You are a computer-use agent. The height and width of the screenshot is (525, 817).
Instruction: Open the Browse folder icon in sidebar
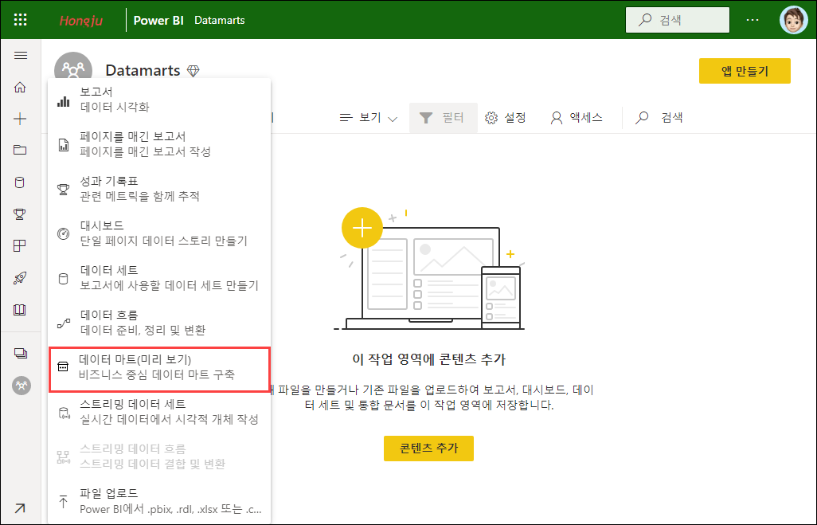click(x=20, y=150)
